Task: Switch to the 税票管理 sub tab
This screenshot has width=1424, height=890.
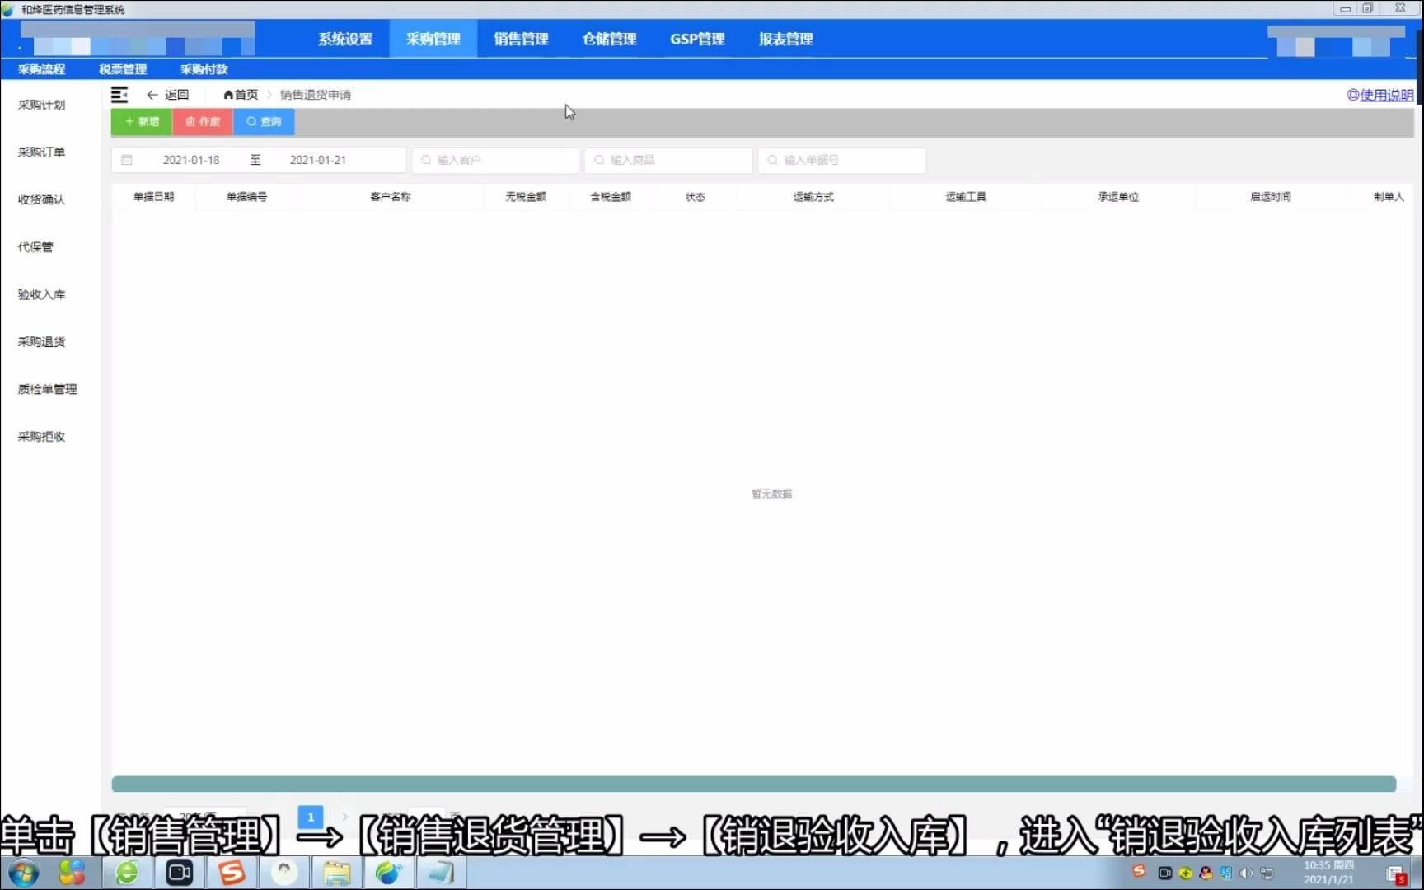Action: pos(123,69)
